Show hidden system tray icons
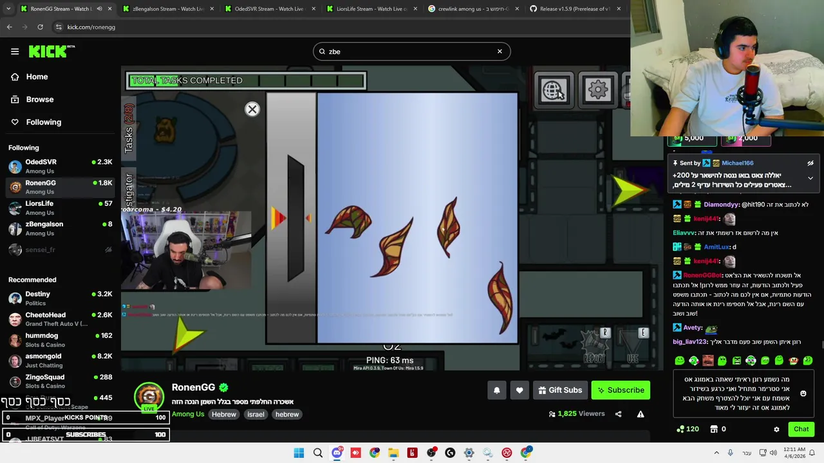This screenshot has height=463, width=824. coord(716,453)
